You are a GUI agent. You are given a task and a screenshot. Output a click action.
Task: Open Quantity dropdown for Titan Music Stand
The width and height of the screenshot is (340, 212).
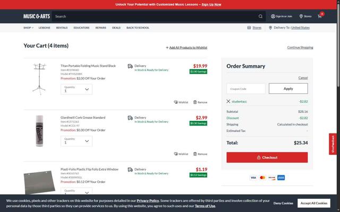pos(76,90)
